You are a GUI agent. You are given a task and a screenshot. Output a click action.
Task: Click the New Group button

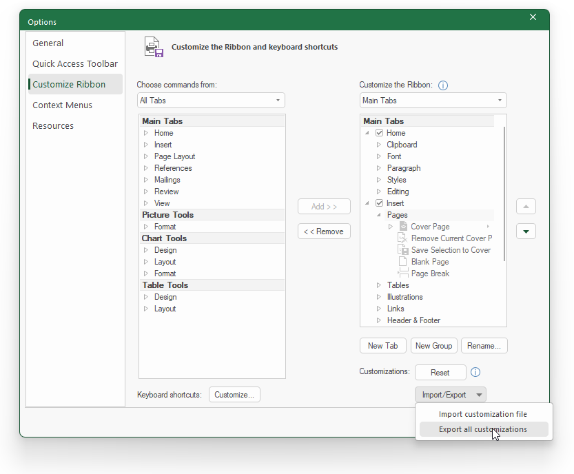click(x=434, y=346)
